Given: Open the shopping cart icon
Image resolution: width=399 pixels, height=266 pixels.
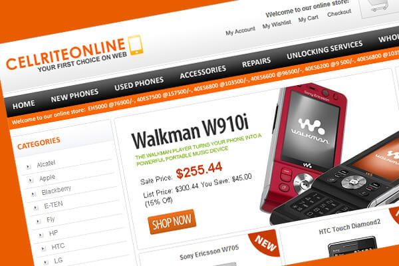Looking at the screenshot, I should tap(380, 5).
